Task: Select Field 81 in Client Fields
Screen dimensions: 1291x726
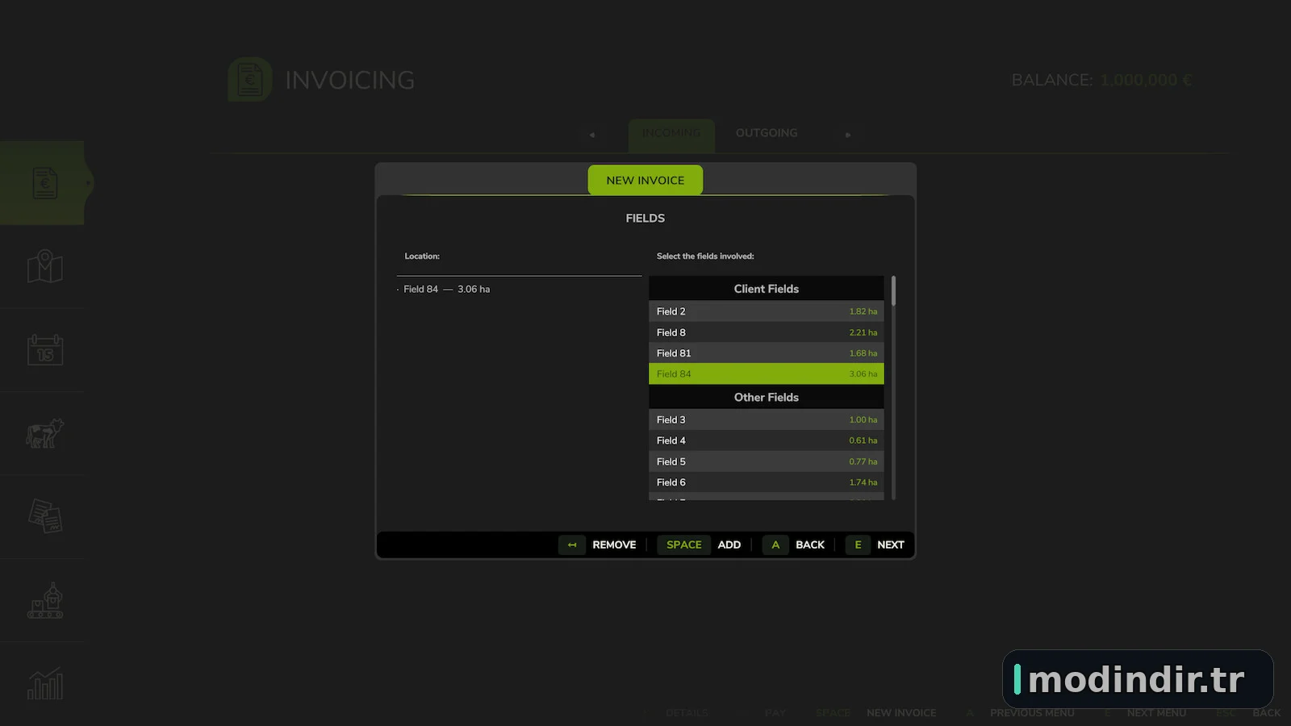Action: click(x=767, y=353)
